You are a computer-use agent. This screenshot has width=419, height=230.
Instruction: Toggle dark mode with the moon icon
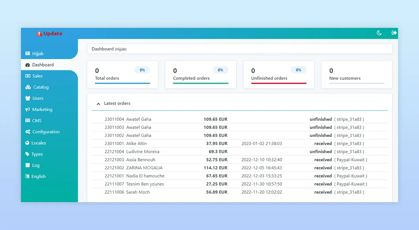379,33
